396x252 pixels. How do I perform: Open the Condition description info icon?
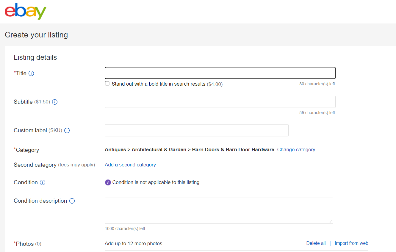[72, 201]
